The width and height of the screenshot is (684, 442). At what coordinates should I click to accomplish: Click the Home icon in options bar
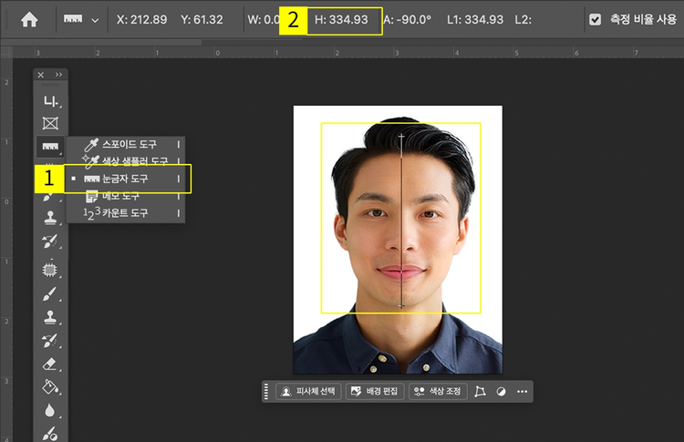[x=29, y=19]
